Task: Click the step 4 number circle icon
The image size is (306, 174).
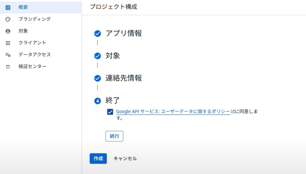Action: [98, 101]
